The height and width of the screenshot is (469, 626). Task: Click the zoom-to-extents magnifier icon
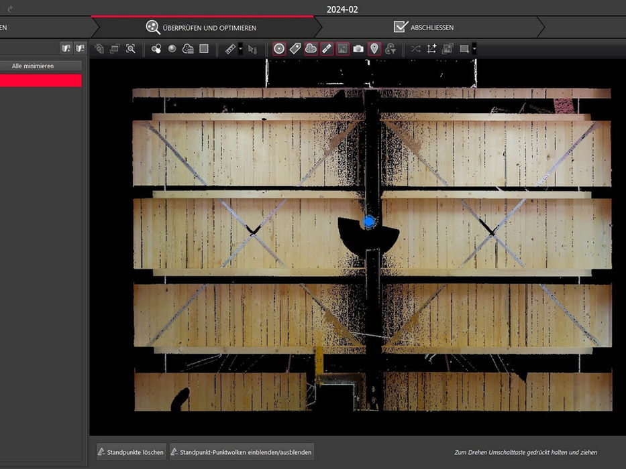tap(130, 49)
